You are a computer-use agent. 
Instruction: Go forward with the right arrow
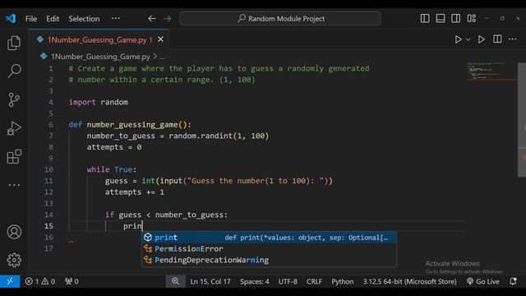tap(168, 19)
